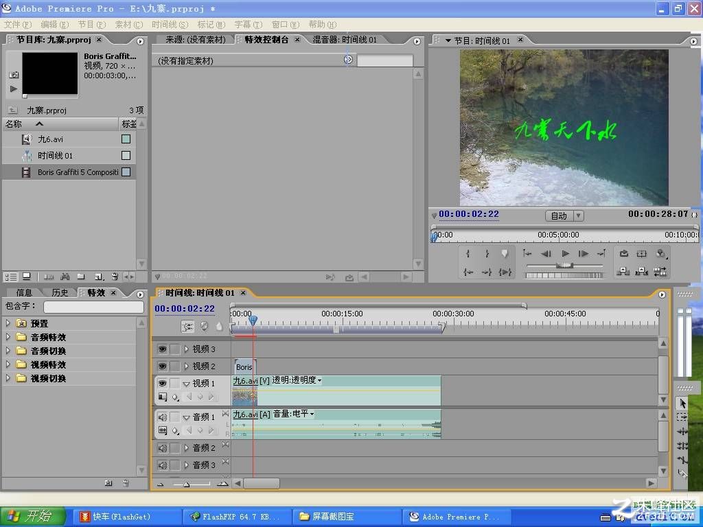Switch to the 信息 tab
Image resolution: width=703 pixels, height=527 pixels.
(24, 292)
